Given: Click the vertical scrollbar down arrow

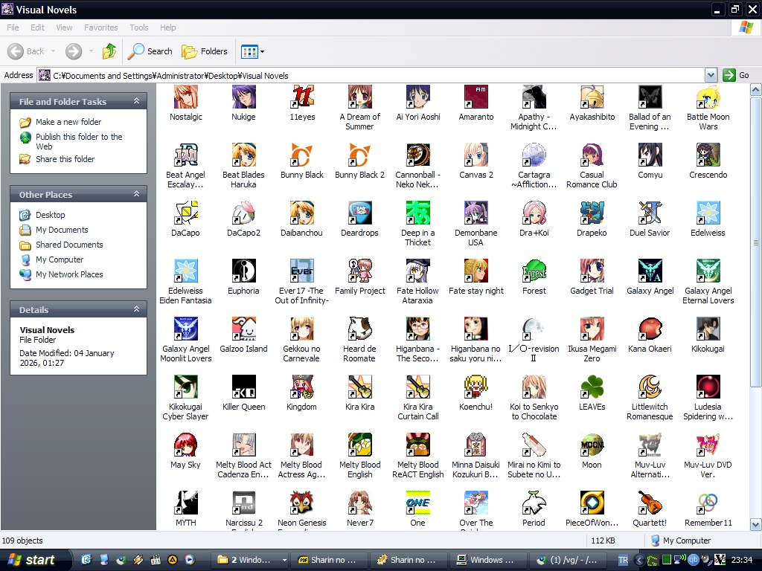Looking at the screenshot, I should [x=755, y=524].
